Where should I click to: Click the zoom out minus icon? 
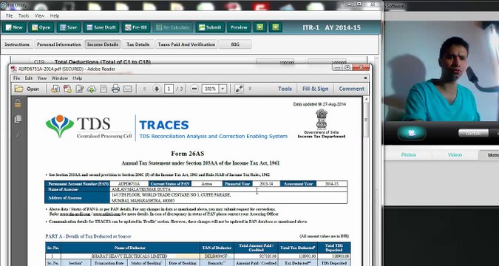pyautogui.click(x=194, y=89)
